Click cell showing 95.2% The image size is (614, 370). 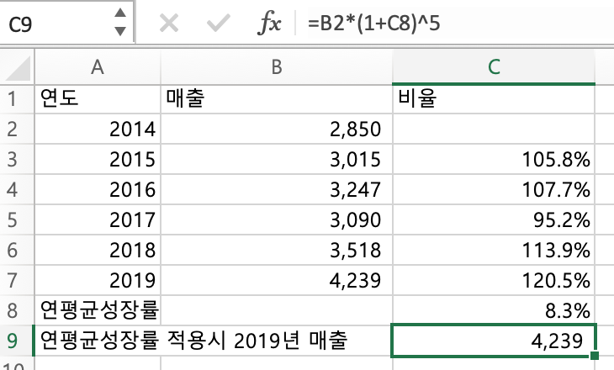(494, 219)
